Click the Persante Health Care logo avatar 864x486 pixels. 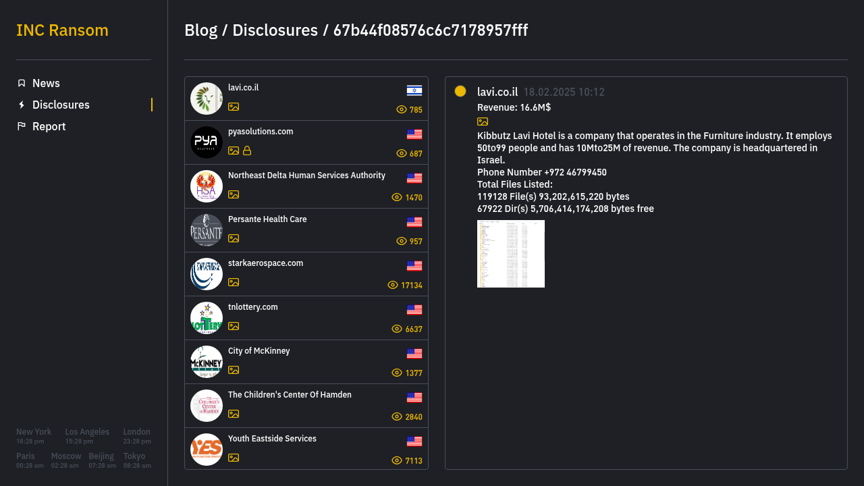[207, 230]
